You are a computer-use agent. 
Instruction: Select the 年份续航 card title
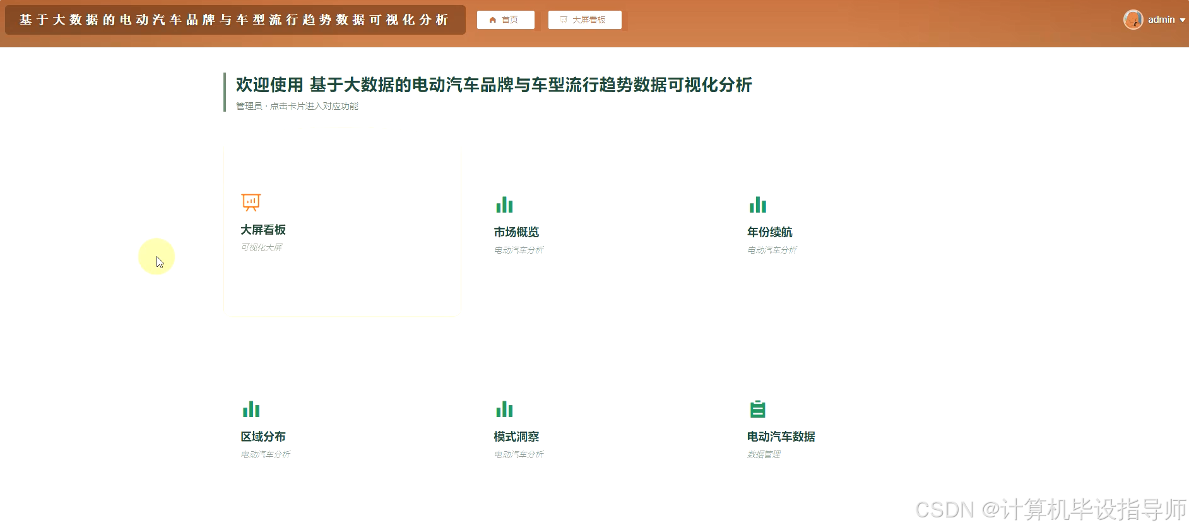[770, 232]
